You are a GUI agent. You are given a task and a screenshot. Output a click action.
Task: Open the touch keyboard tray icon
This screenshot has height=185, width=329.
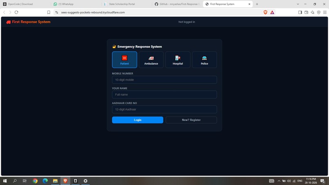271,181
